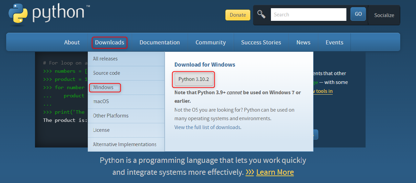Image resolution: width=416 pixels, height=183 pixels.
Task: Open the Community menu
Action: click(x=211, y=42)
